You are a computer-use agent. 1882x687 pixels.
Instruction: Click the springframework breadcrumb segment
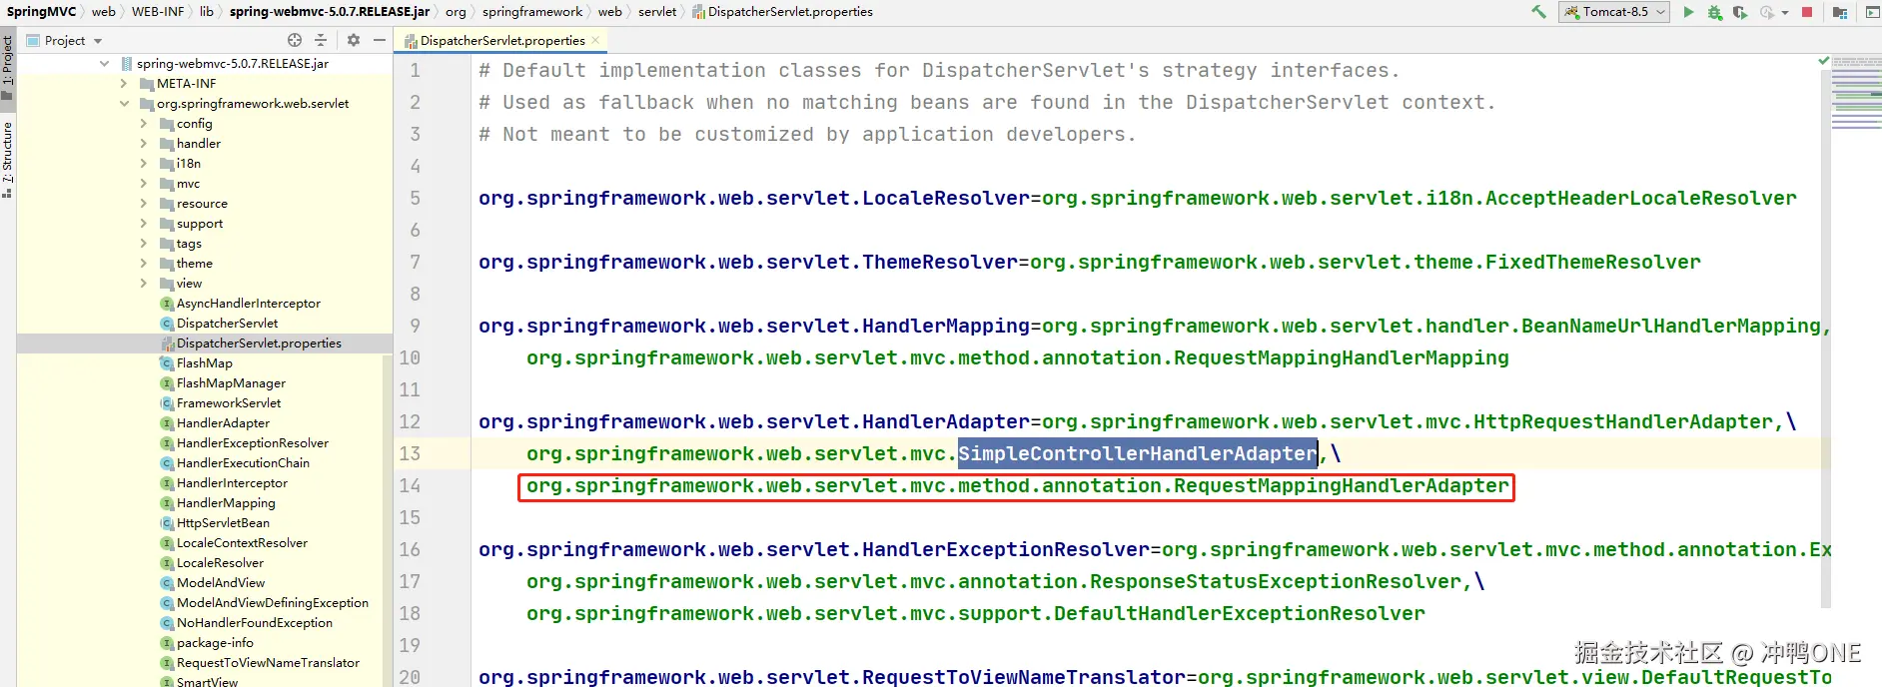tap(532, 12)
